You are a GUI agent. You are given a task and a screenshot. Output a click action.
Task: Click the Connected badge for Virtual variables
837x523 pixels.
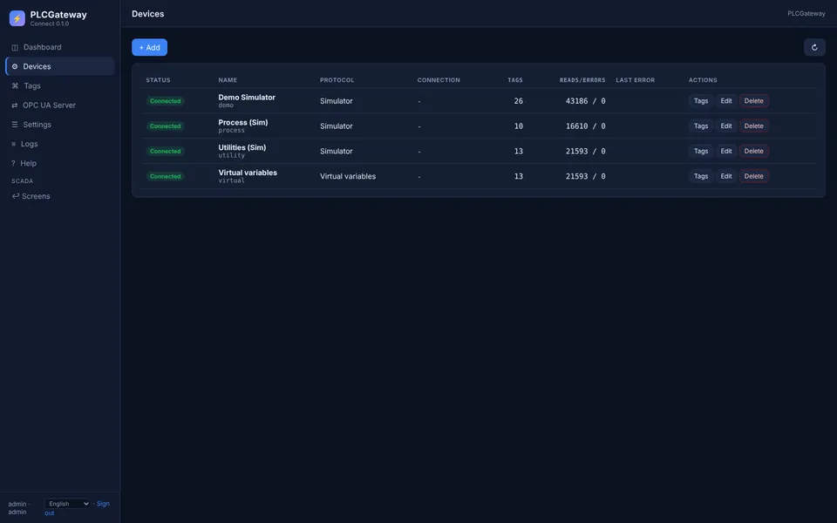click(166, 176)
